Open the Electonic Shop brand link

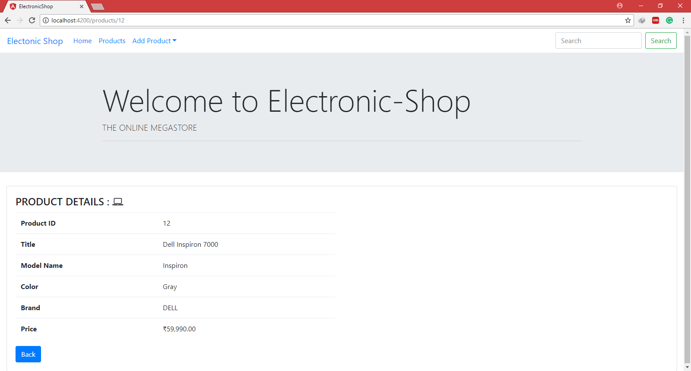coord(35,41)
